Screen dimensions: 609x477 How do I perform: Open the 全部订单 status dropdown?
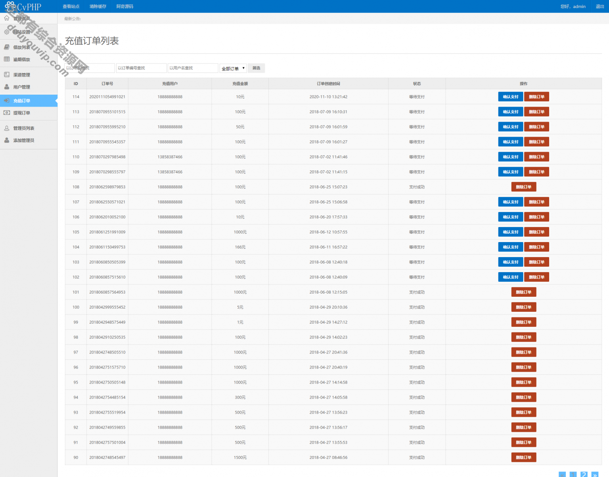point(233,69)
